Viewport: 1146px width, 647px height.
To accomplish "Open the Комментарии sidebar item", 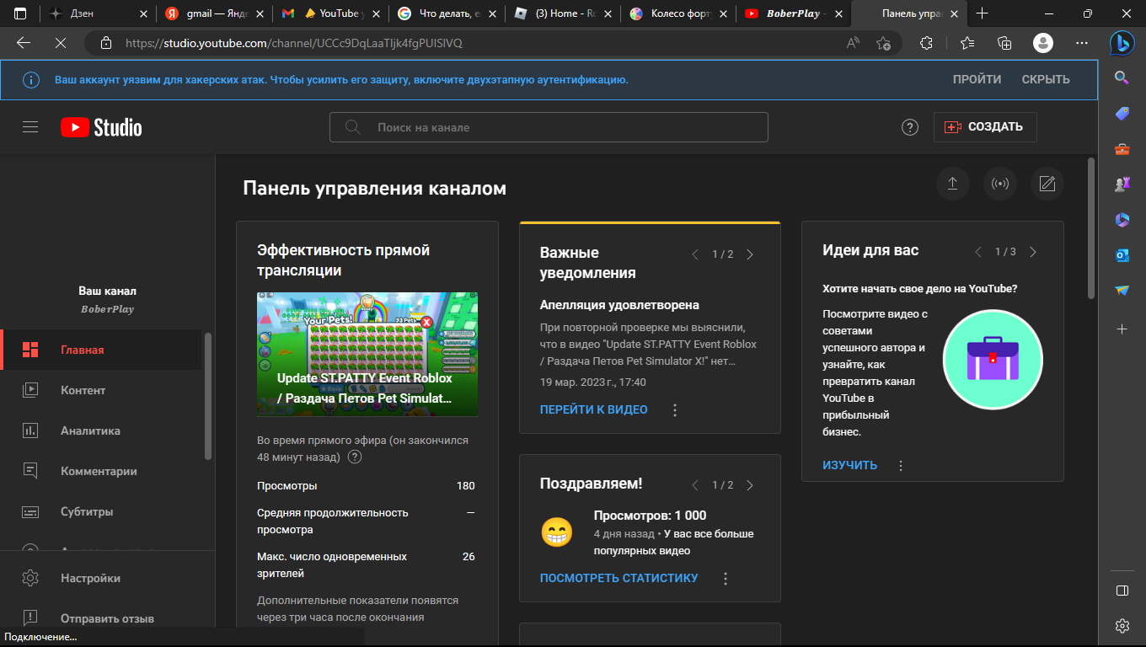I will 101,471.
